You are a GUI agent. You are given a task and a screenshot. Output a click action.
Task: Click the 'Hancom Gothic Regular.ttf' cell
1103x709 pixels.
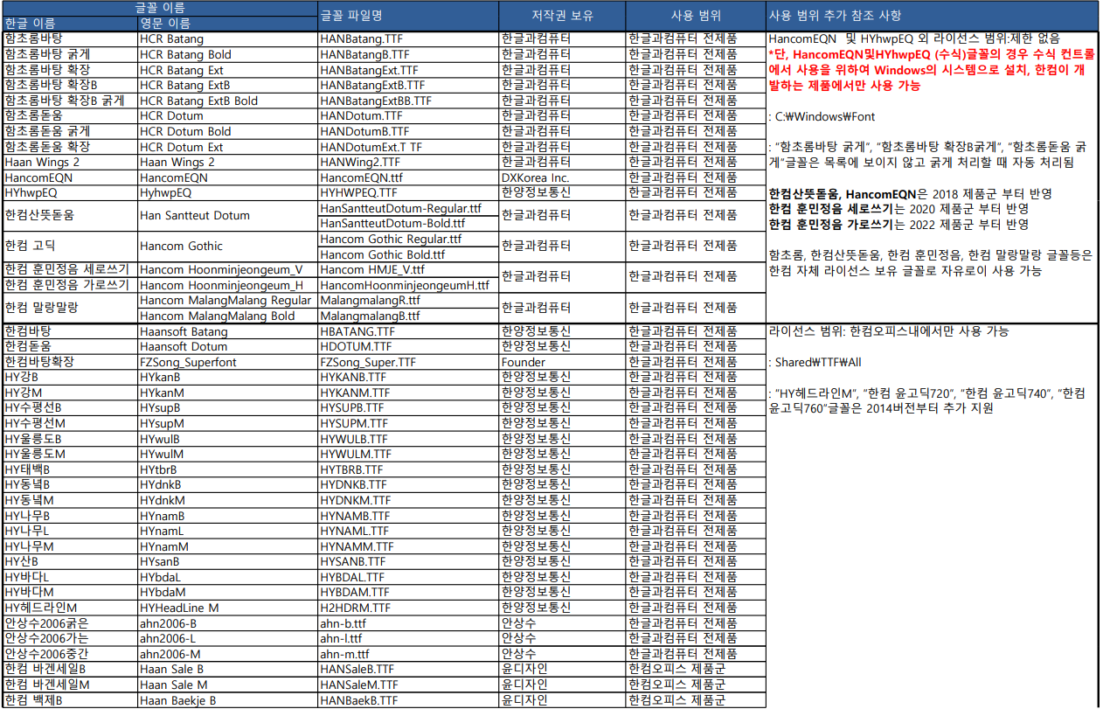pos(408,239)
